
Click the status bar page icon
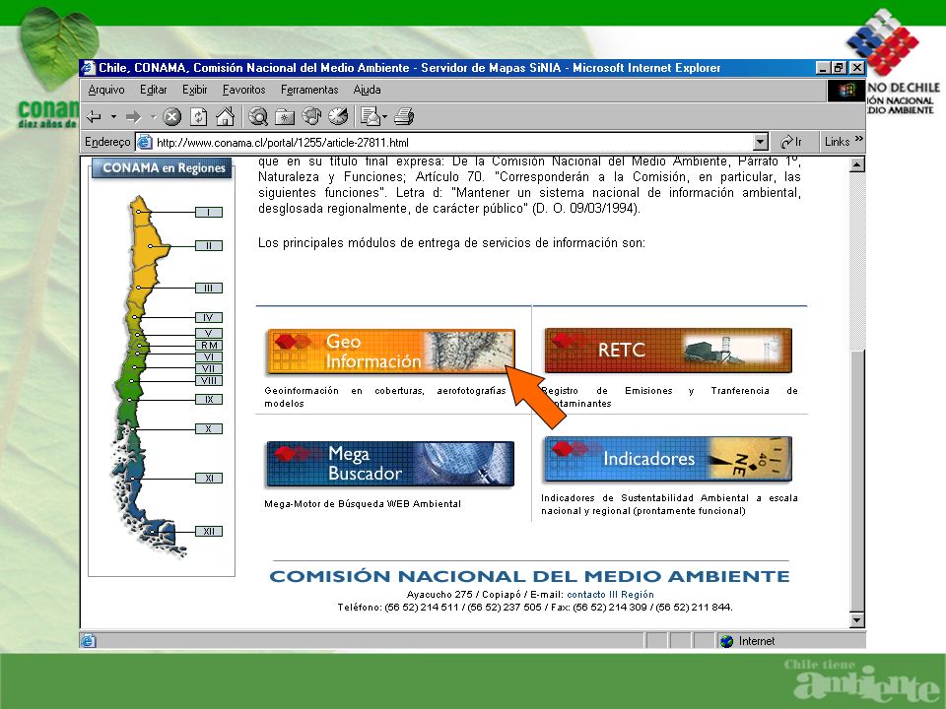click(x=88, y=641)
